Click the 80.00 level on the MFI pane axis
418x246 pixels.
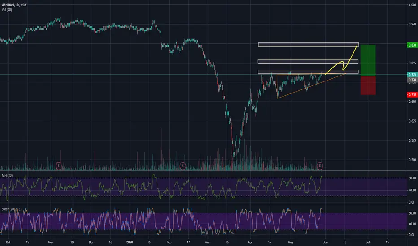412,178
